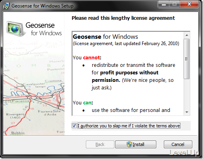Click the shield icon on Install button
Viewport: 203px width, 159px height.
pos(129,144)
